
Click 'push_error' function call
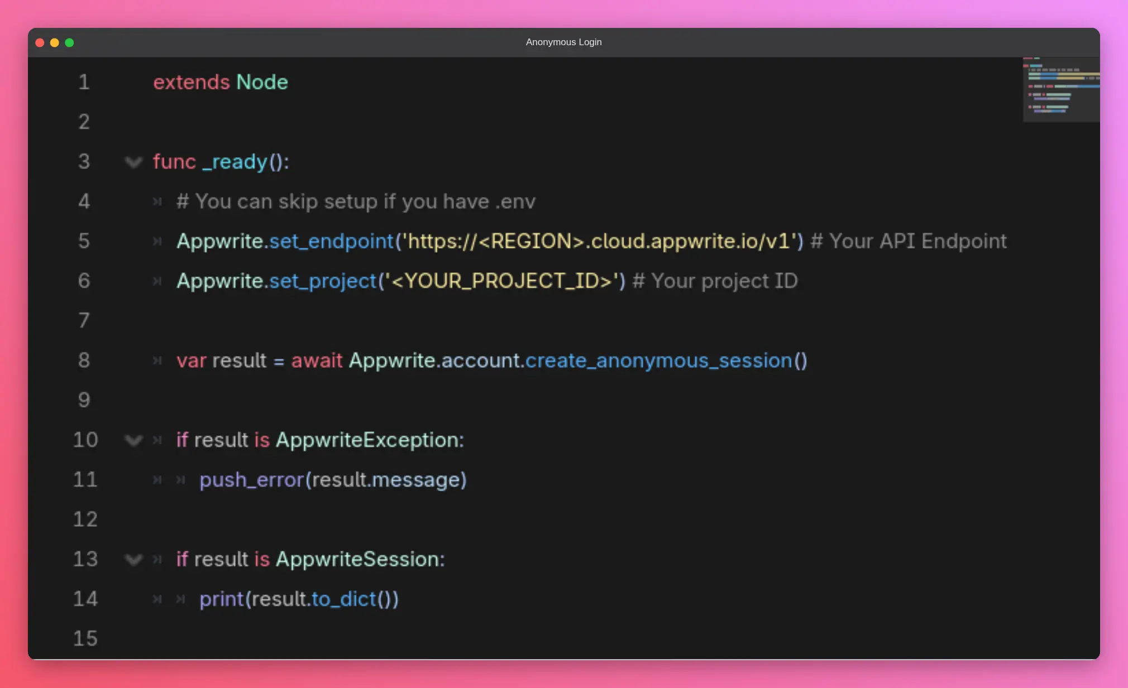click(x=252, y=480)
